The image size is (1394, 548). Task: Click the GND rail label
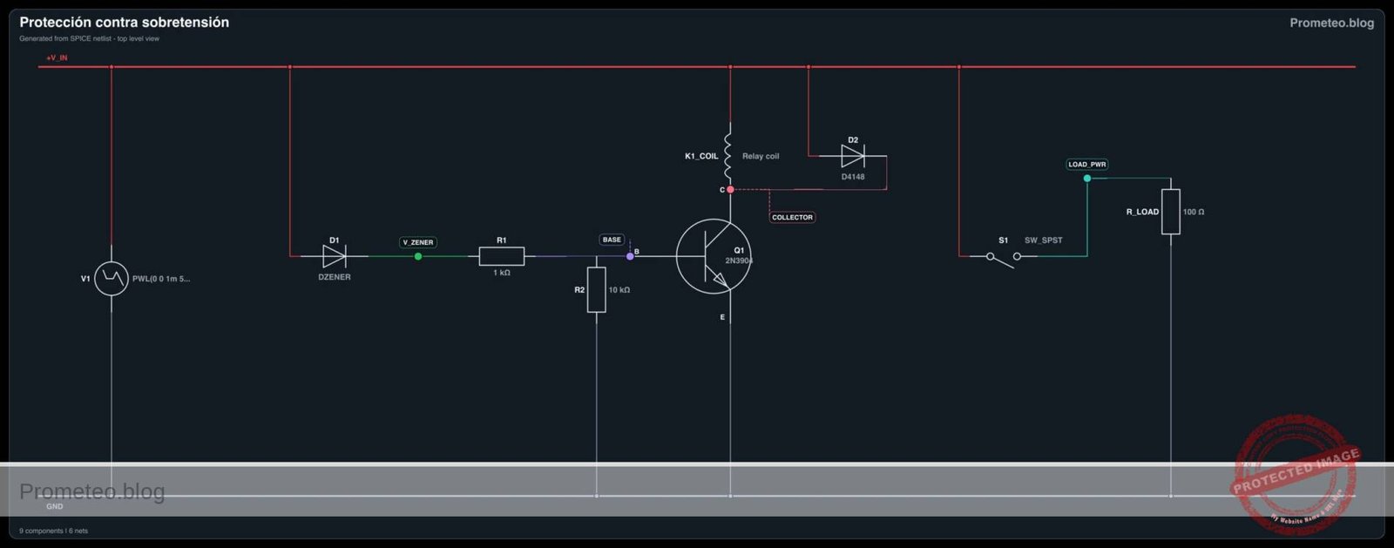coord(55,506)
